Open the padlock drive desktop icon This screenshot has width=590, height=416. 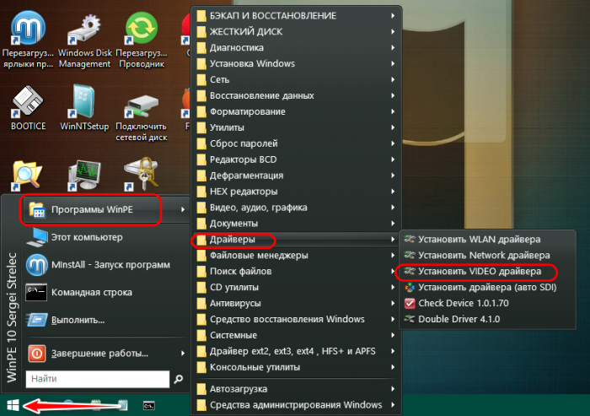tap(142, 174)
